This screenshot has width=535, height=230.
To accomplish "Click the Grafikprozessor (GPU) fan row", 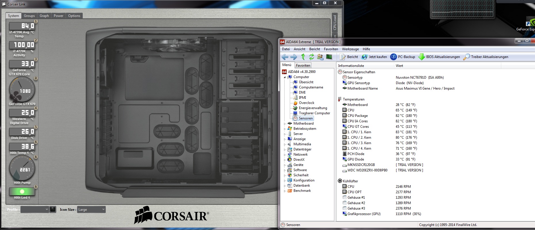I will pyautogui.click(x=436, y=214).
